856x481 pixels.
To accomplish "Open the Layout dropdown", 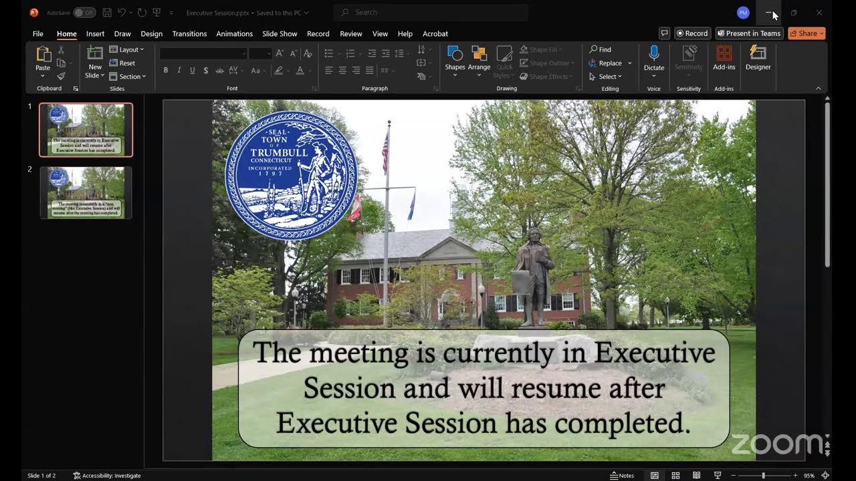I will (x=127, y=49).
